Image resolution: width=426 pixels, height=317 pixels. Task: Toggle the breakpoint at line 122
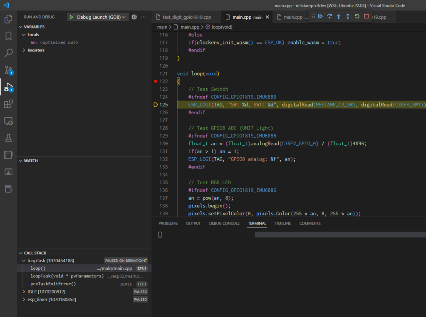pos(155,81)
